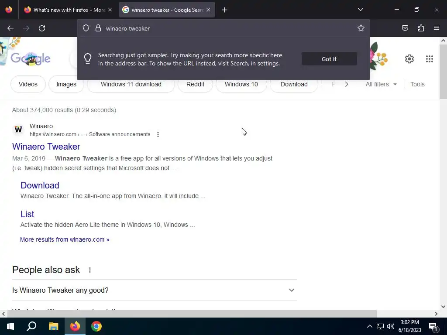Launch Google Chrome from taskbar
The width and height of the screenshot is (447, 335).
pyautogui.click(x=96, y=326)
